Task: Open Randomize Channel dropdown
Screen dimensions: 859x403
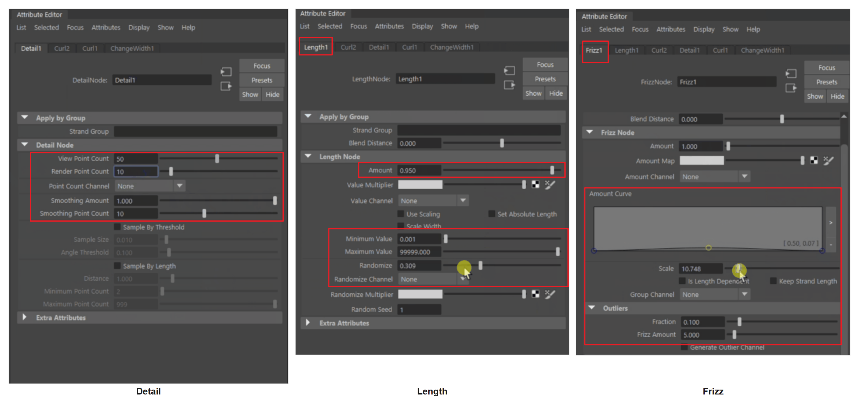Action: (x=433, y=279)
